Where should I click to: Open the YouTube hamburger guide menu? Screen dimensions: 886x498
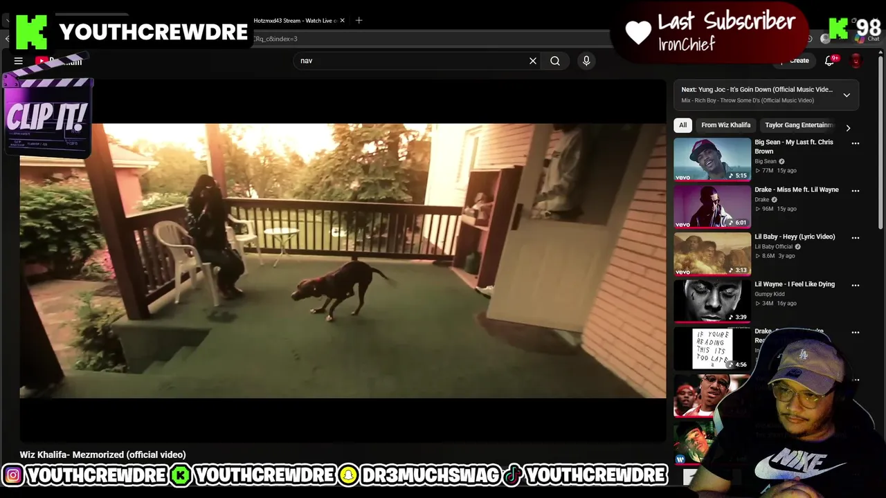click(x=19, y=61)
